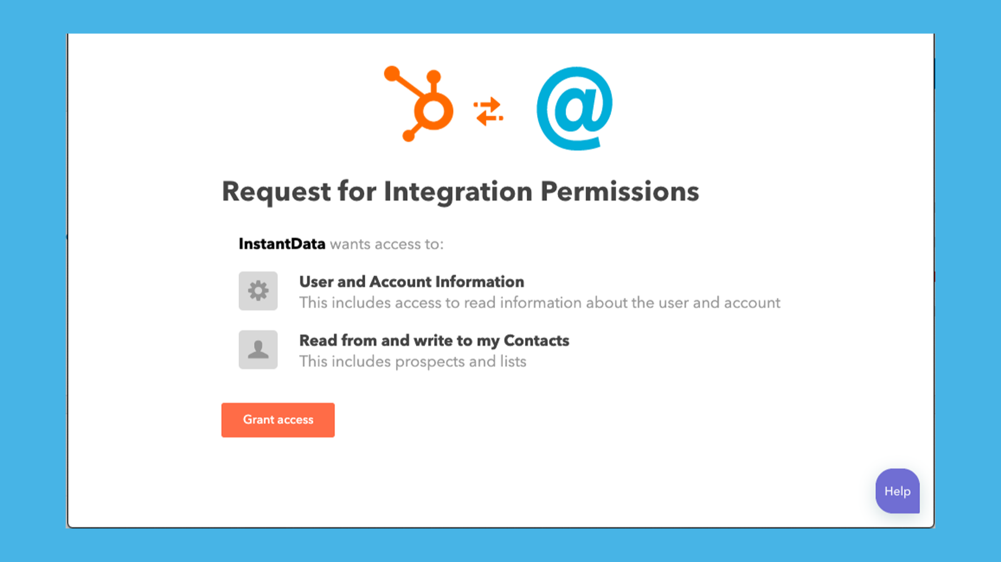Click the InstantData app name
Screen dimensions: 1001x562
[281, 244]
